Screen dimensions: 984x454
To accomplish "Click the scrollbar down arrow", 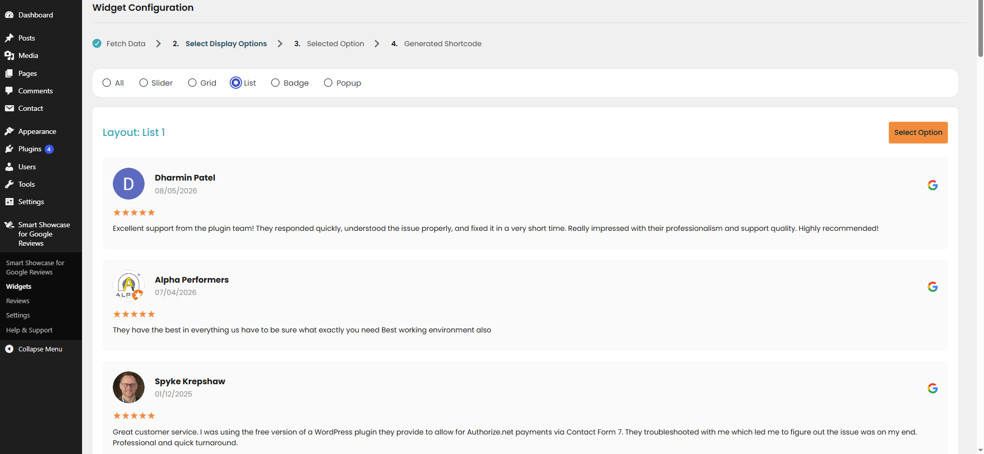I will pos(980,450).
